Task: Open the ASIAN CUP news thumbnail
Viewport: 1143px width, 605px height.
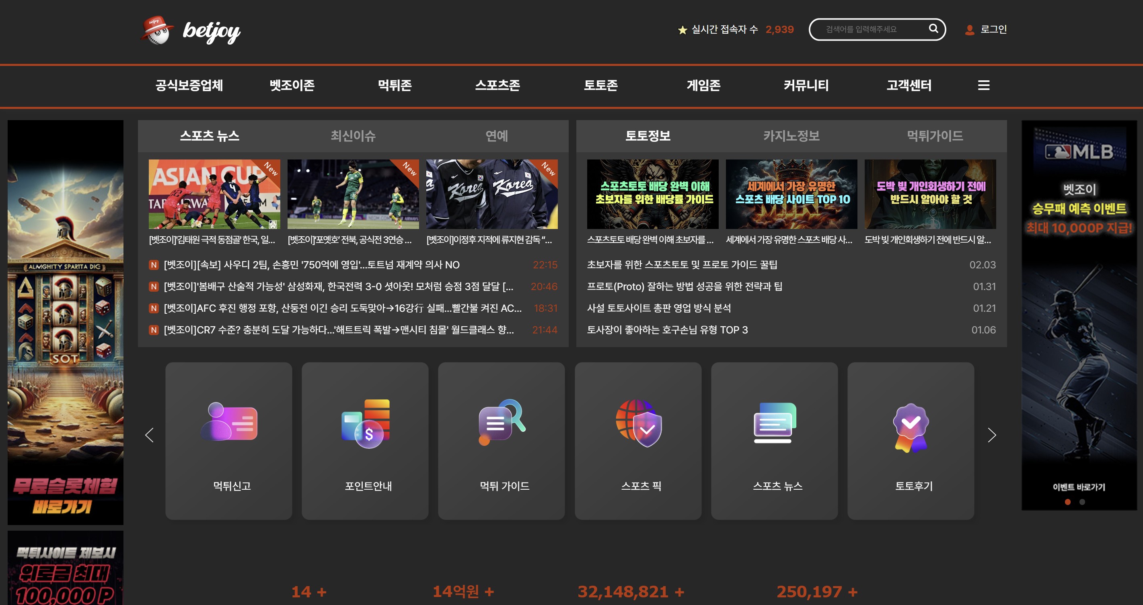Action: point(214,194)
